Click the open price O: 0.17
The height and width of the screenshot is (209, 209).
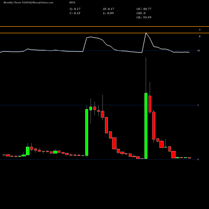click(x=75, y=9)
